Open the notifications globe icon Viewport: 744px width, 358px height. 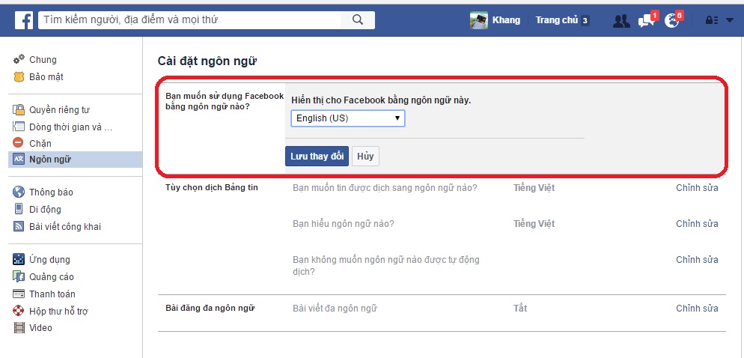(x=672, y=20)
